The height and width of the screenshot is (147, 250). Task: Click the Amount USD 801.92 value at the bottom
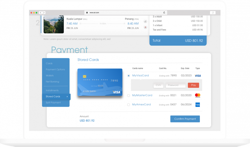pos(87,121)
